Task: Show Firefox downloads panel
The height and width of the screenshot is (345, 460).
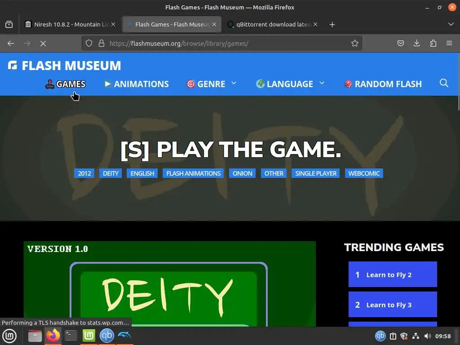Action: point(416,44)
